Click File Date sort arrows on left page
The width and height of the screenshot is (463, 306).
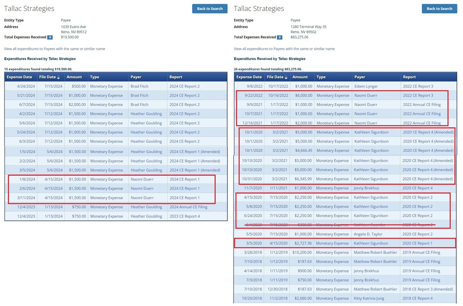pyautogui.click(x=58, y=77)
